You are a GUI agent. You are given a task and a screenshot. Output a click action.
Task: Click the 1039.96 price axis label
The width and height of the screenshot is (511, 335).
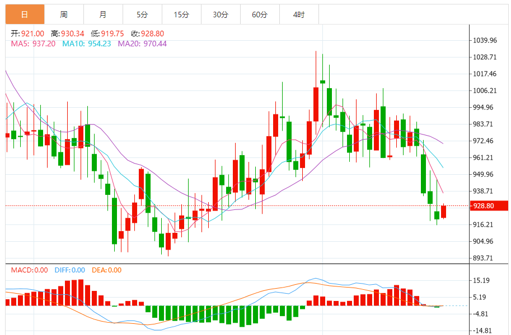(x=485, y=40)
